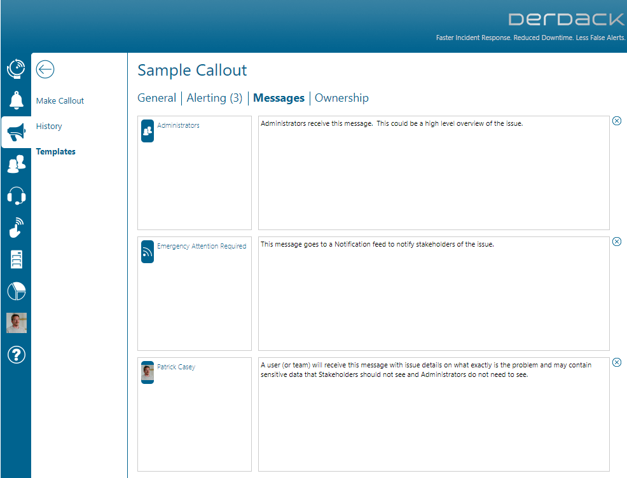Switch to the Alerting (3) tab
Viewport: 627px width, 478px height.
click(x=214, y=98)
